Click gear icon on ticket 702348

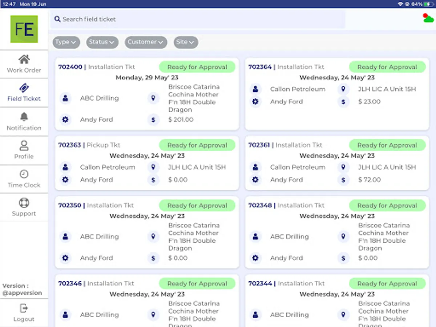(x=255, y=258)
